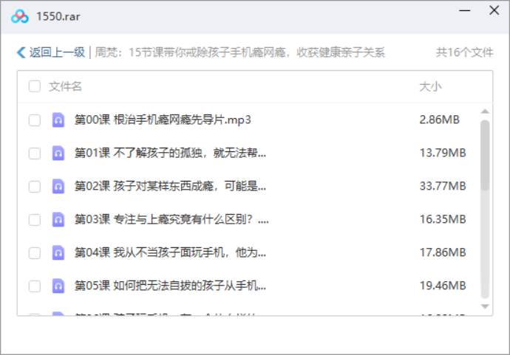This screenshot has height=355, width=510.
Task: Click audio file icon for 第04课
Action: click(58, 252)
